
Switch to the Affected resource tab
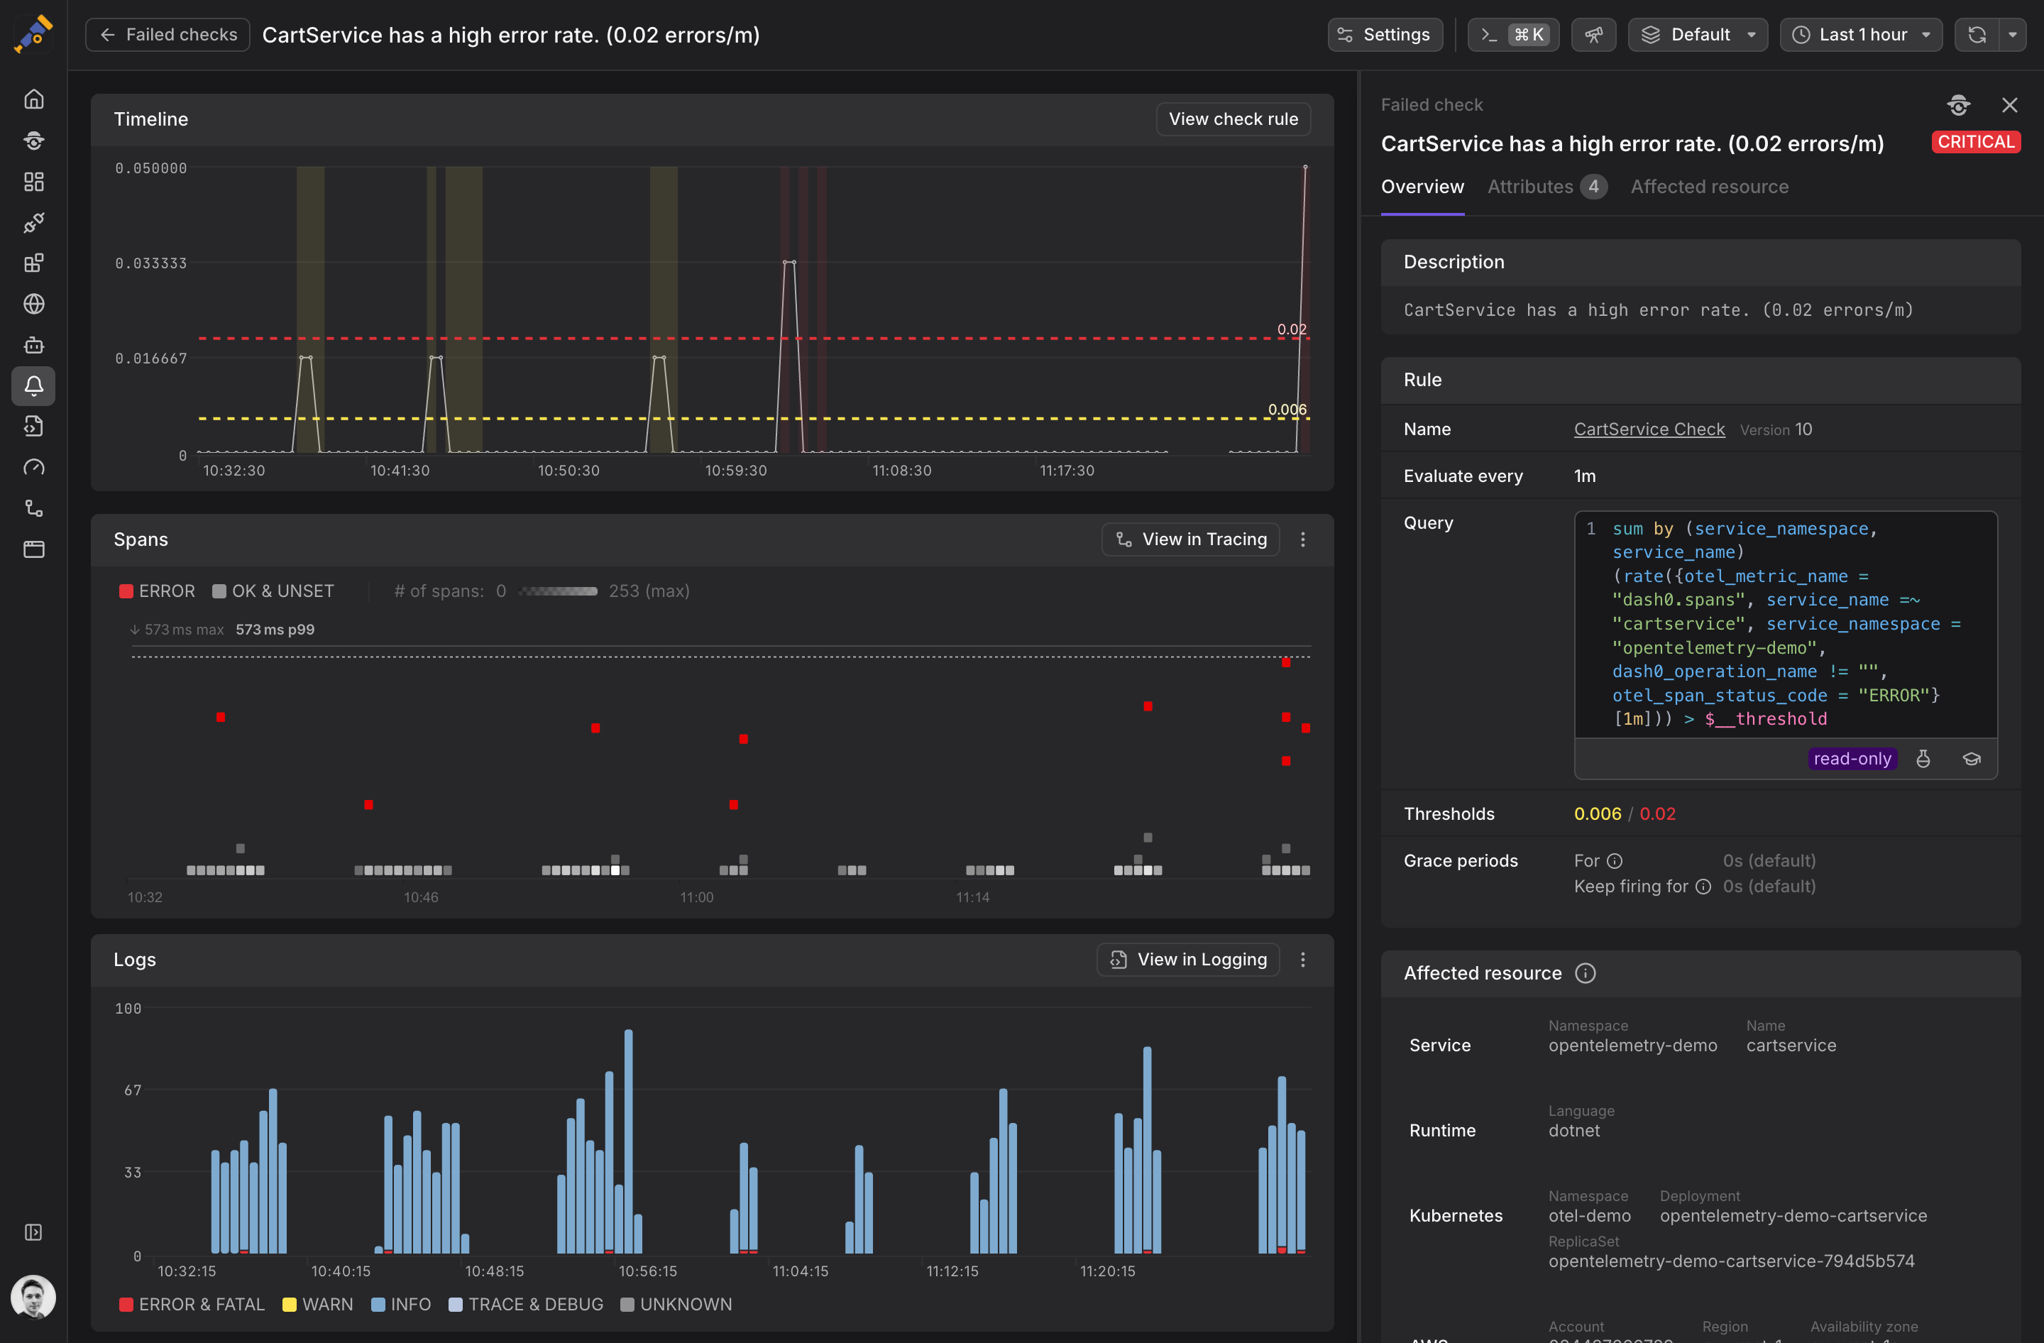point(1709,187)
